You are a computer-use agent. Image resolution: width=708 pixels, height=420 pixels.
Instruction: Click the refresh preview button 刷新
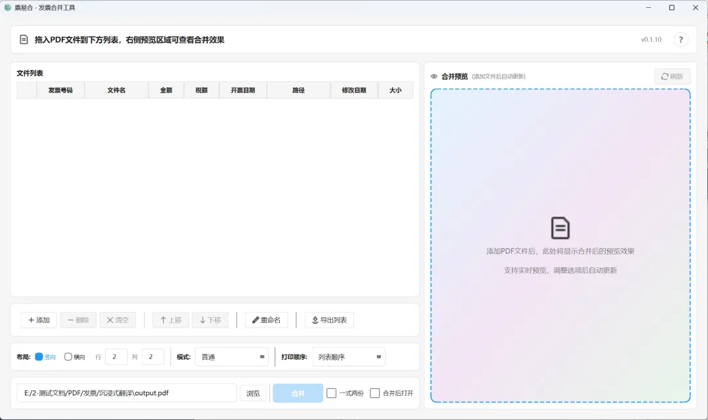click(672, 76)
